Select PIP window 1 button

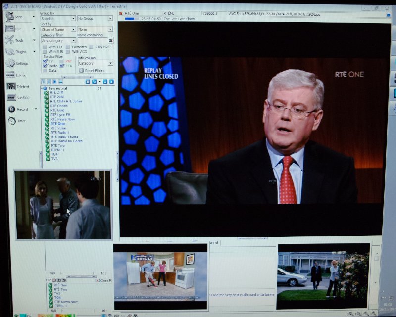coord(54,280)
